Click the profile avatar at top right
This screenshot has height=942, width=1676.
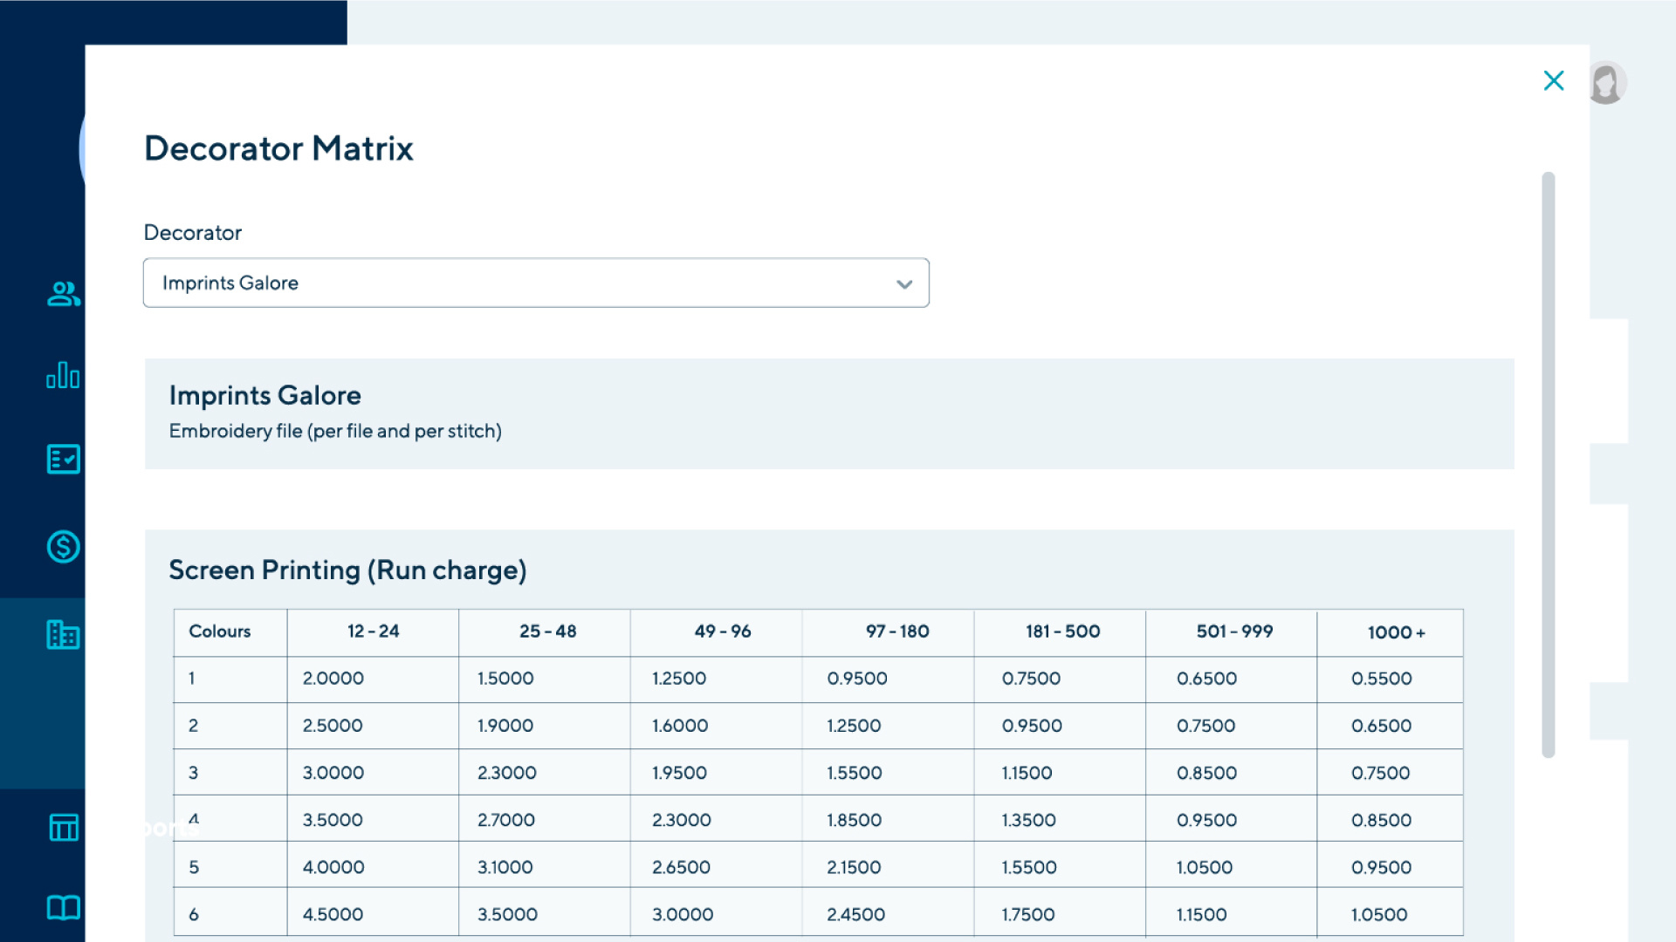pos(1607,83)
